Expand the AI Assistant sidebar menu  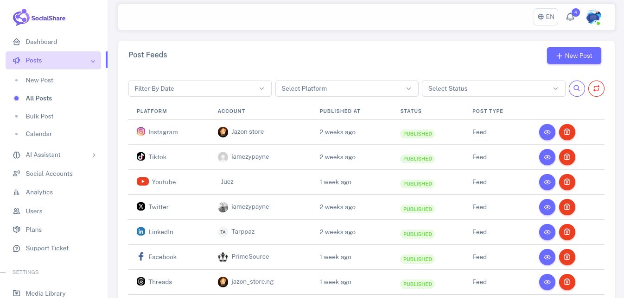[53, 155]
